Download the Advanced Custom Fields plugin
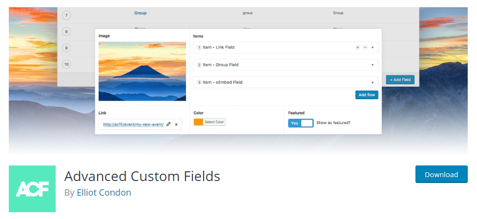This screenshot has height=219, width=477. 441,174
